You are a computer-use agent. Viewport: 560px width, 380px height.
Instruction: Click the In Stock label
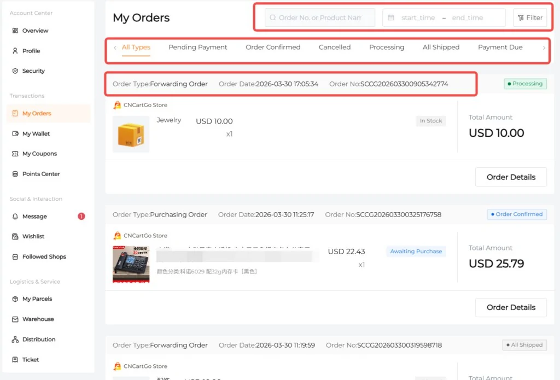[431, 121]
